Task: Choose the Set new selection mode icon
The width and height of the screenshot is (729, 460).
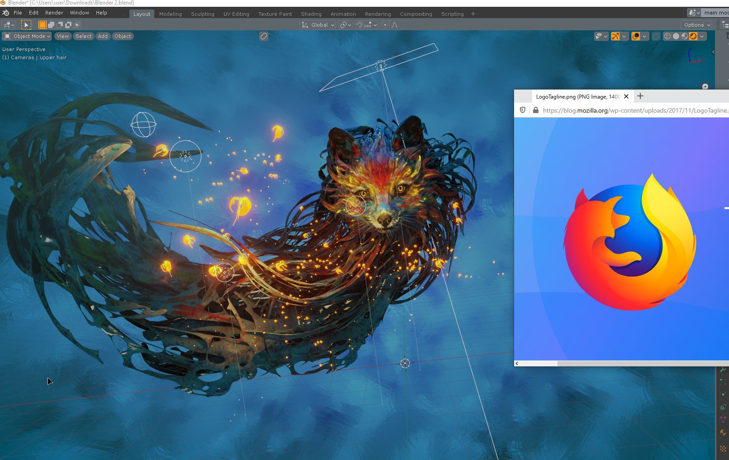Action: [x=43, y=25]
